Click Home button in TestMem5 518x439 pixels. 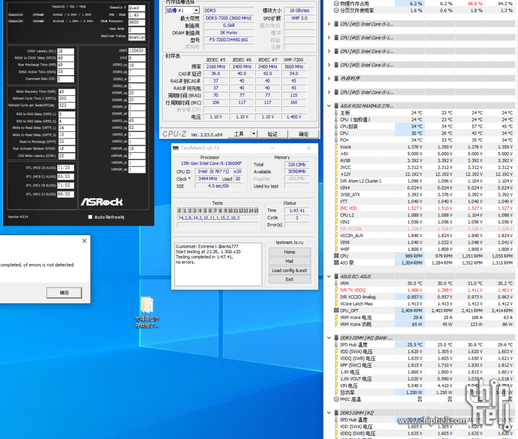click(x=290, y=252)
